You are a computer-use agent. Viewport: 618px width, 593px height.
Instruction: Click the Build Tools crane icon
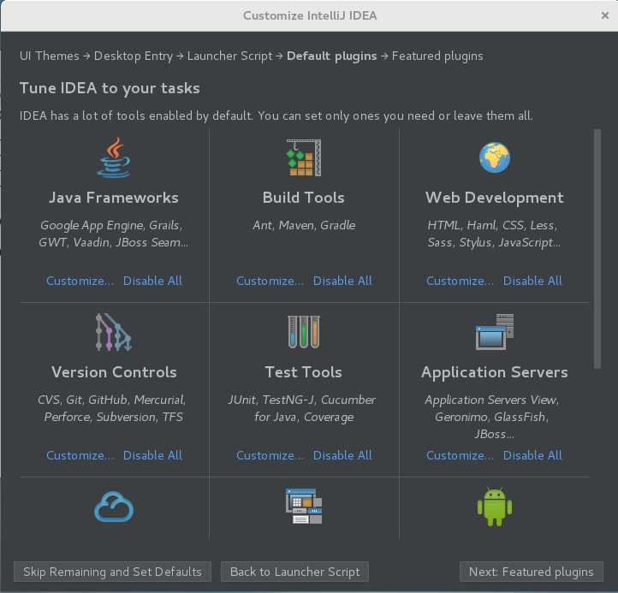click(304, 157)
